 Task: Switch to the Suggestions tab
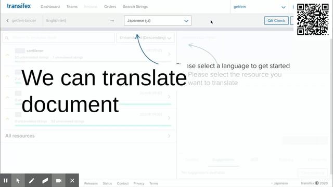(x=223, y=159)
